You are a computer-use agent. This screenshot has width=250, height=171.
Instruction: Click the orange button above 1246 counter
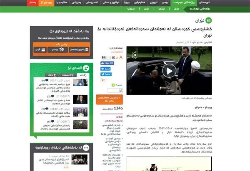coord(109,99)
